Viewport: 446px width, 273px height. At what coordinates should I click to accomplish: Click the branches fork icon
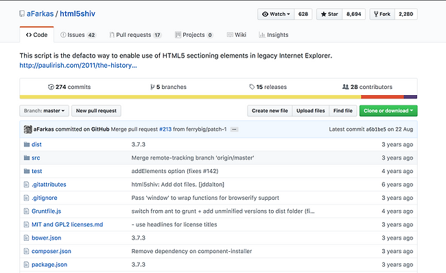tap(153, 87)
